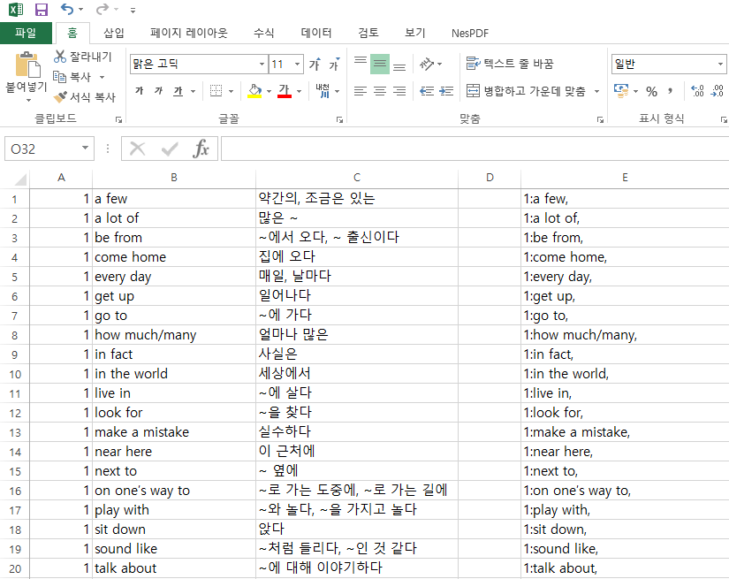Apply cell borders icon
Viewport: 729px width, 579px height.
[x=216, y=91]
